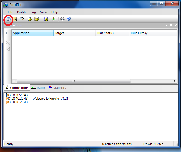Expand the small arrow in side toolbar
Image resolution: width=181 pixels, height=152 pixels.
pos(8,38)
